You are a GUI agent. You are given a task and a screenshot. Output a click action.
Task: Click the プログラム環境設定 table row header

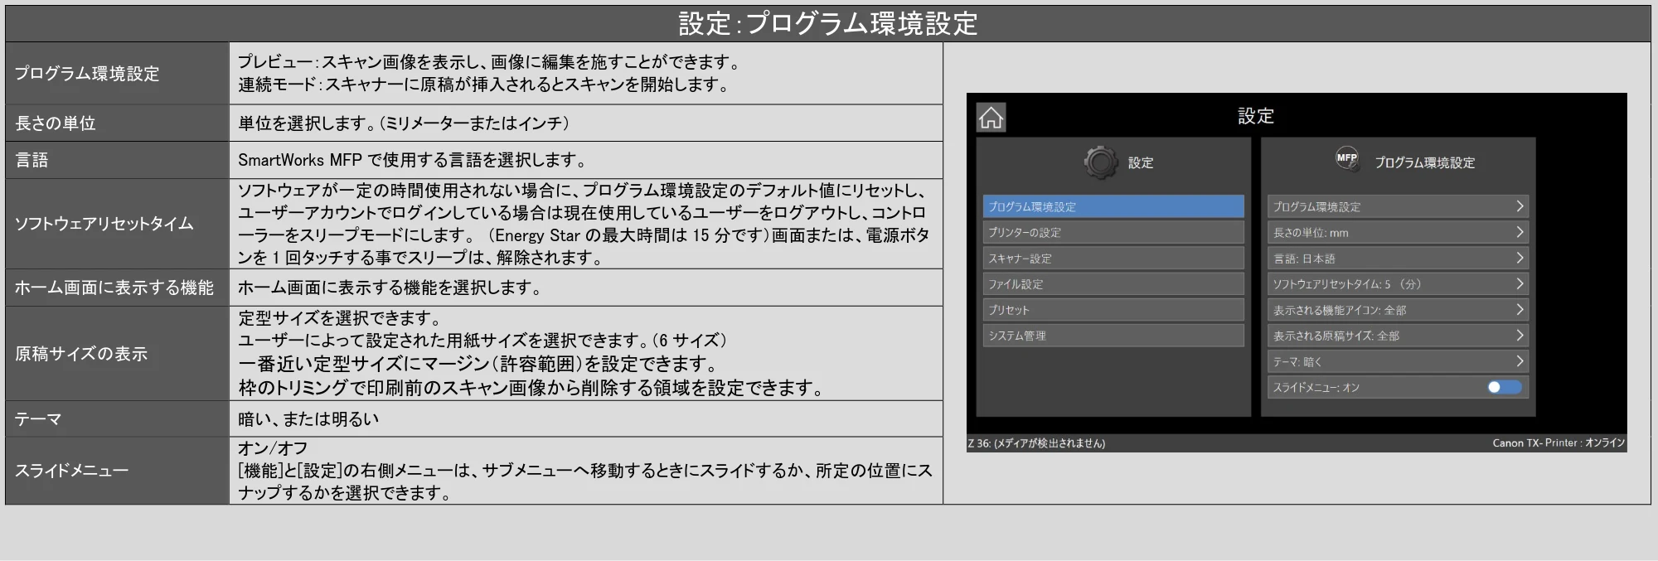point(86,74)
